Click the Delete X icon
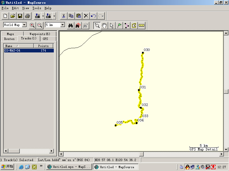This screenshot has width=229, height=171. (86, 16)
